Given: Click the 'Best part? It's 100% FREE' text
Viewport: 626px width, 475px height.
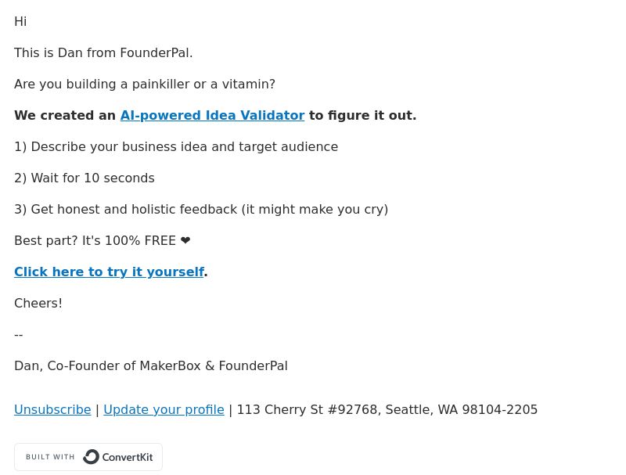Looking at the screenshot, I should (x=95, y=241).
